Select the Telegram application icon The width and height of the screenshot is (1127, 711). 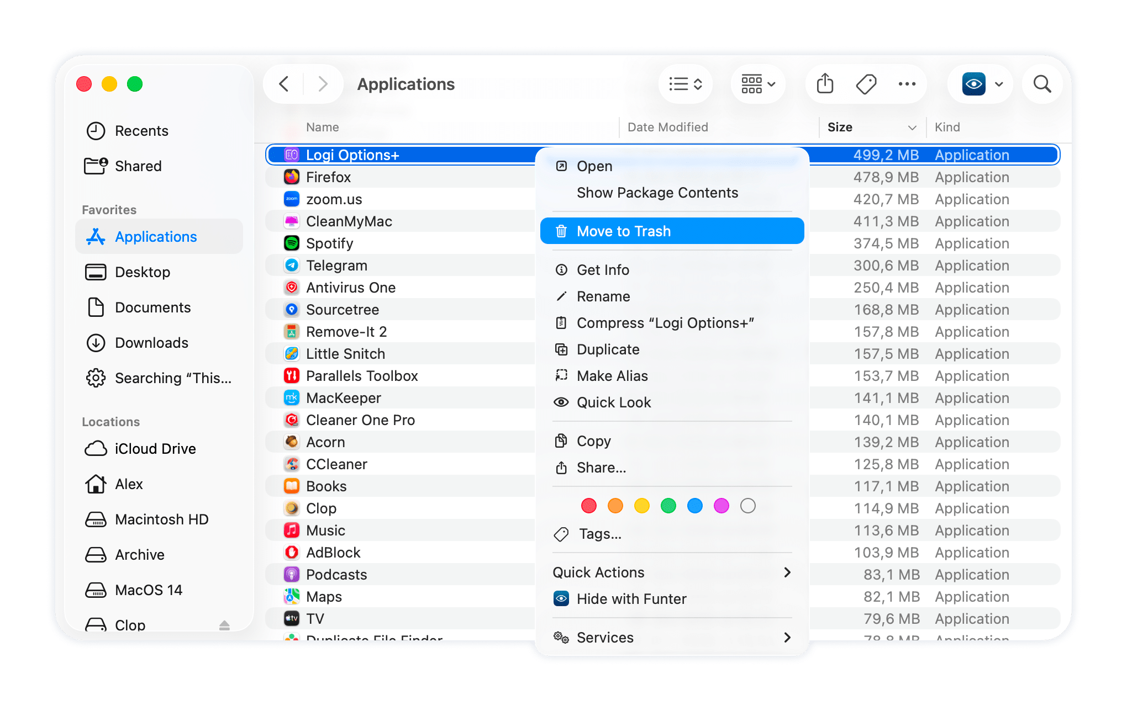[x=291, y=265]
